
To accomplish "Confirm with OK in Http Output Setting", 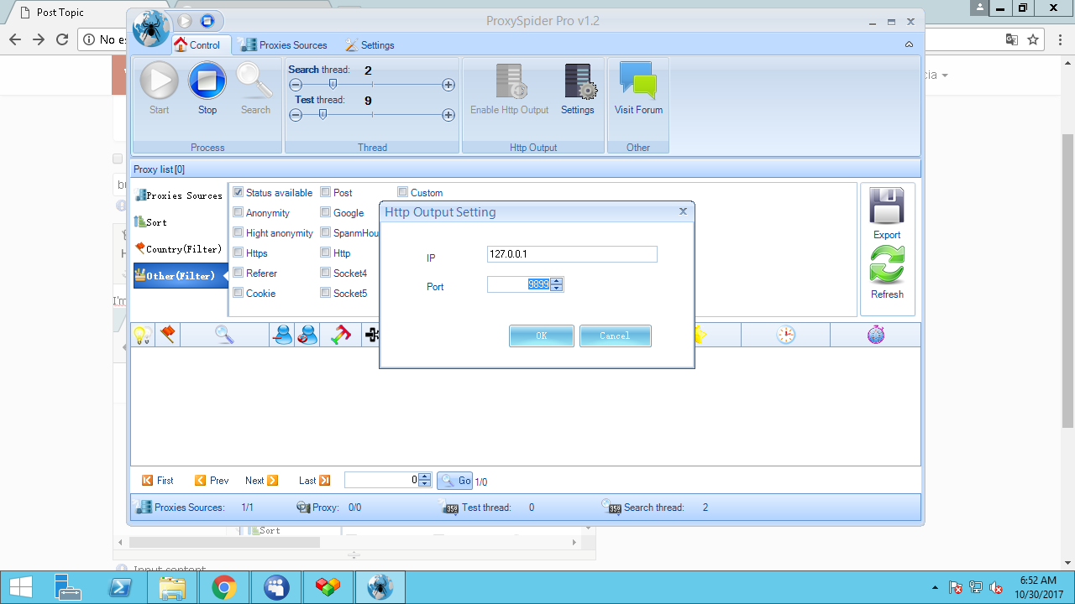I will 542,336.
